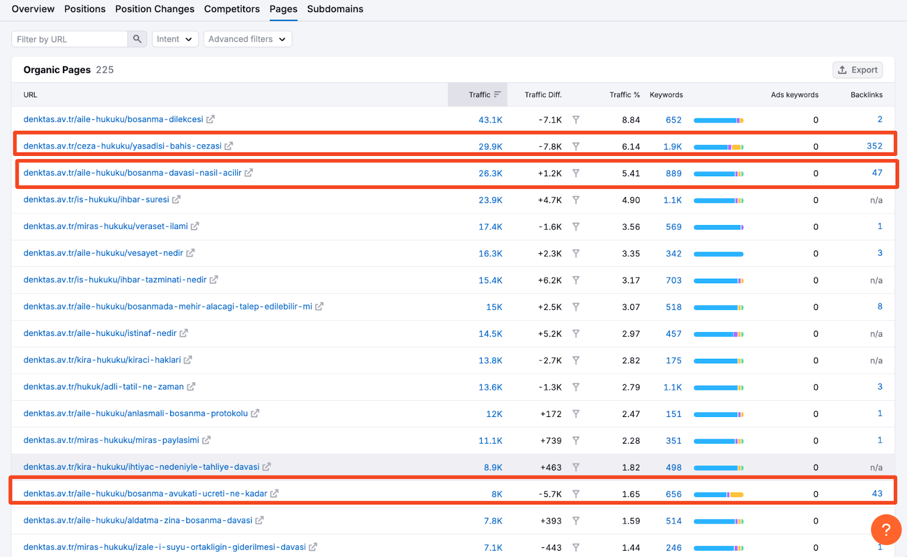Screen dimensions: 907x557
Task: Go to the Competitors tab
Action: [232, 9]
